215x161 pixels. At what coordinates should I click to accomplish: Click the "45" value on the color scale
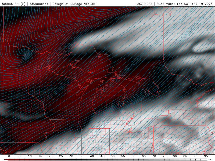102,156
